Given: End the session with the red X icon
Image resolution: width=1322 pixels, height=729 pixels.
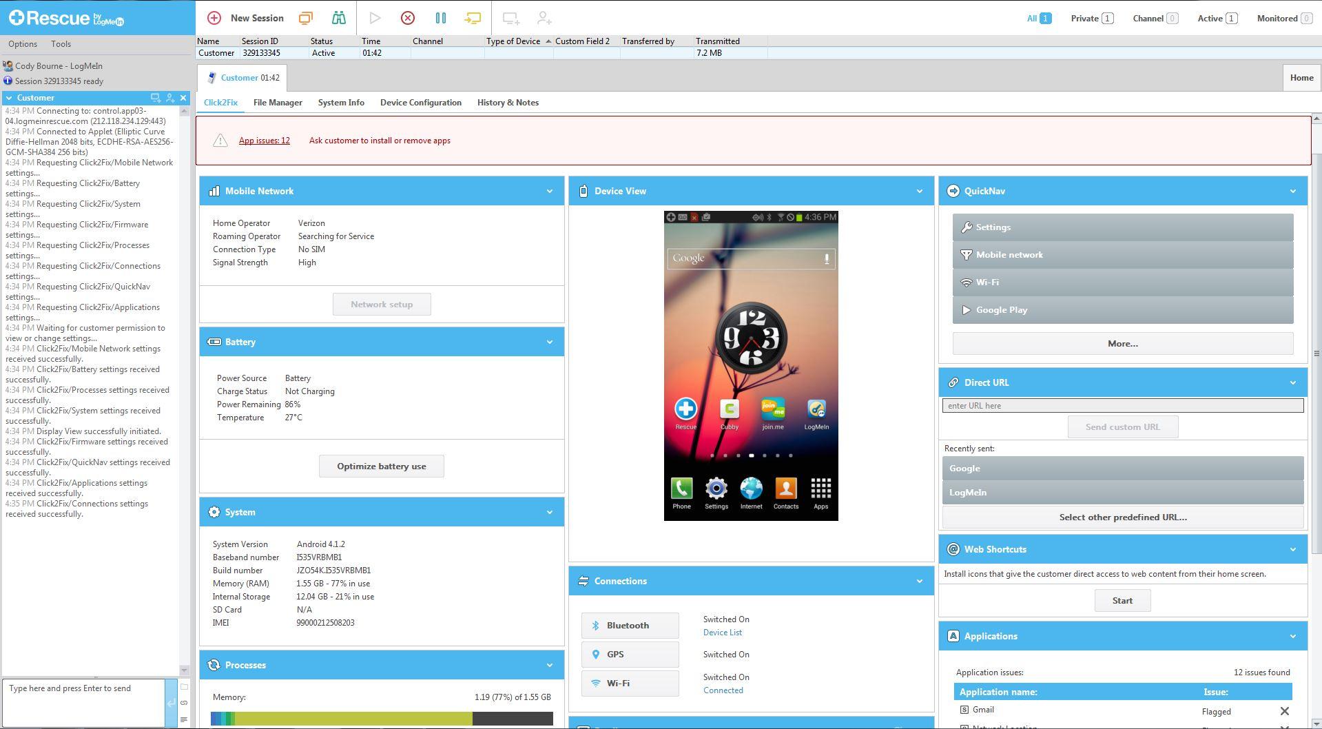Looking at the screenshot, I should [x=407, y=18].
